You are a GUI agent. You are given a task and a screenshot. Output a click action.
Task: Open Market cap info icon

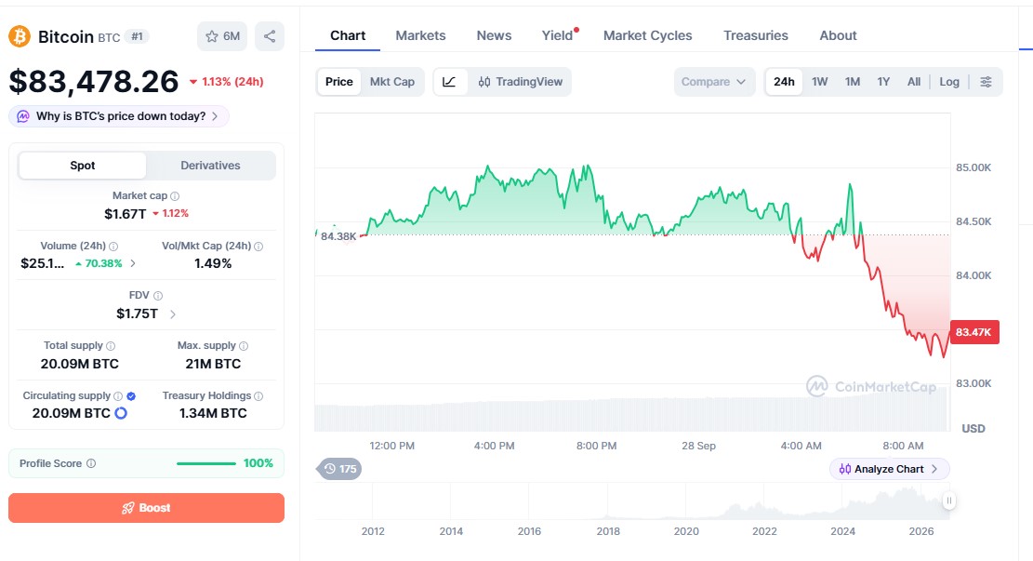click(175, 195)
